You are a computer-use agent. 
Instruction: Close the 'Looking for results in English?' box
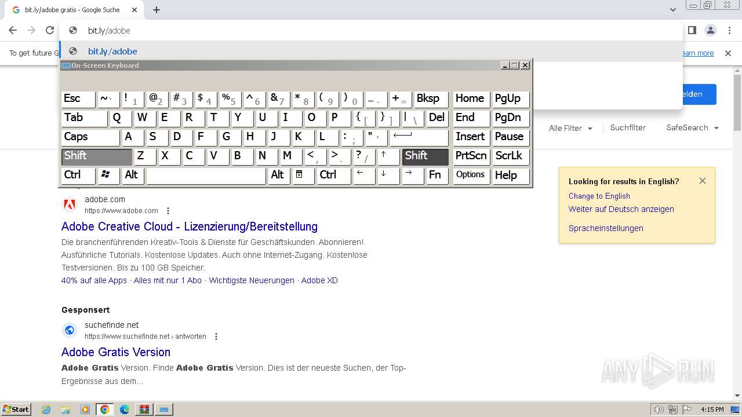click(x=703, y=181)
